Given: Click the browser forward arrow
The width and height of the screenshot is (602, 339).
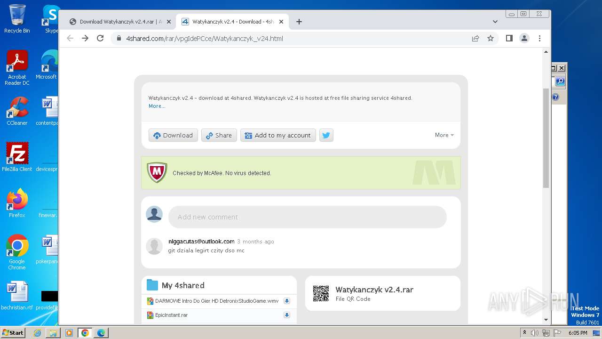Looking at the screenshot, I should tap(85, 38).
